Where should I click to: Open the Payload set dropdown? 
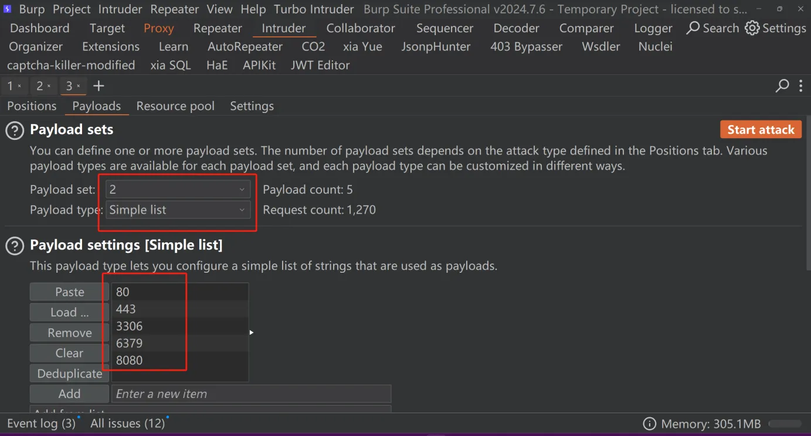(x=178, y=190)
